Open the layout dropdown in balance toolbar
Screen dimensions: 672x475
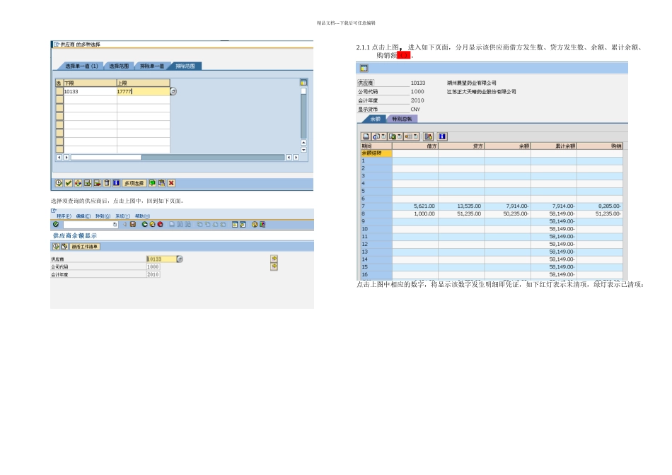coord(416,136)
